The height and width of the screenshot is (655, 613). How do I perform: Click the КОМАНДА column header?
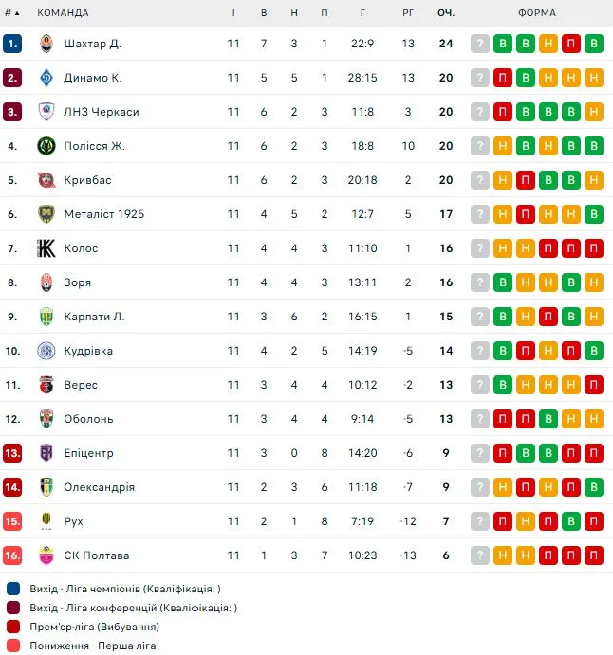pyautogui.click(x=63, y=13)
